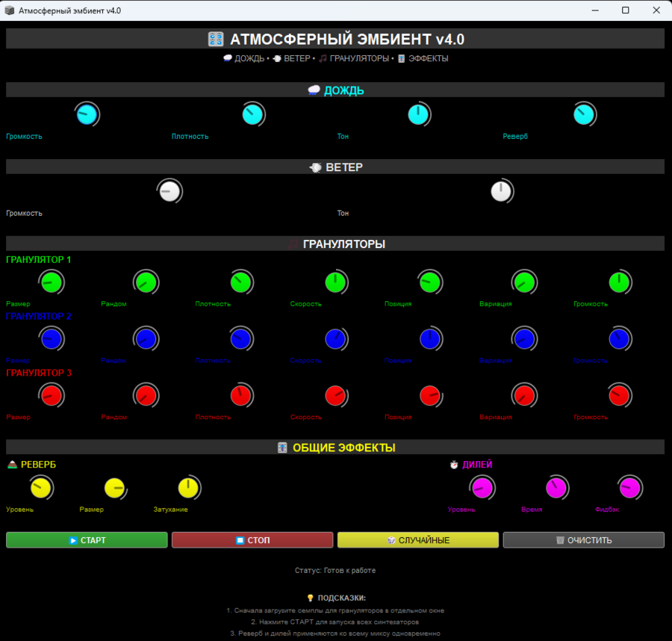Click the rain Реверб cyan knob

[x=584, y=114]
